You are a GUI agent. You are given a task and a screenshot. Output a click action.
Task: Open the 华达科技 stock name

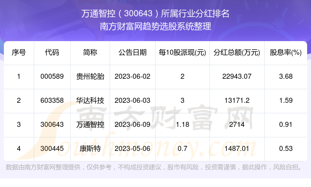tap(90, 100)
